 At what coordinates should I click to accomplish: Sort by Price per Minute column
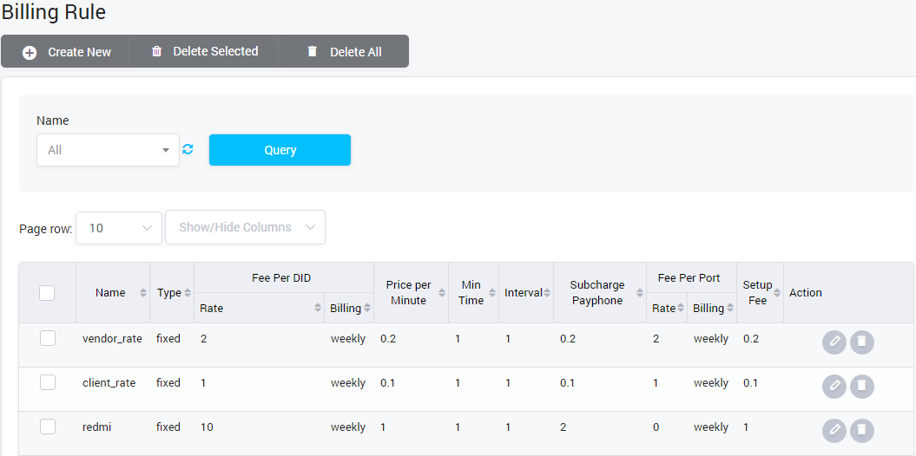(x=441, y=293)
